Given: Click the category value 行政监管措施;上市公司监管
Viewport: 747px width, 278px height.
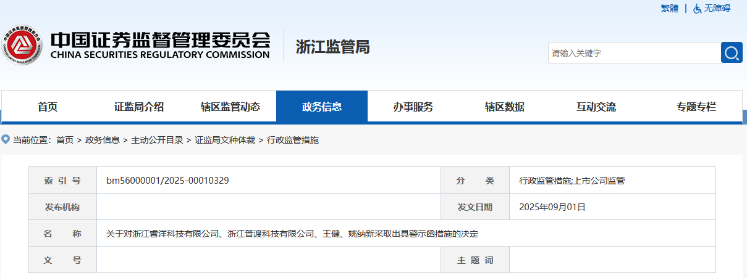Looking at the screenshot, I should [572, 181].
